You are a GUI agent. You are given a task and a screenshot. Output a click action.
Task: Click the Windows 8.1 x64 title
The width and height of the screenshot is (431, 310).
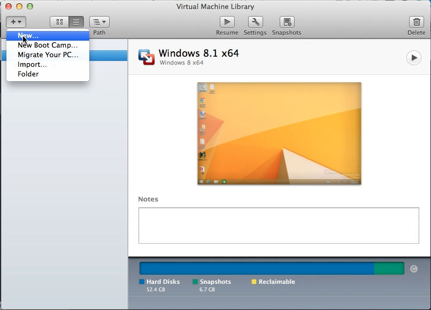click(199, 53)
